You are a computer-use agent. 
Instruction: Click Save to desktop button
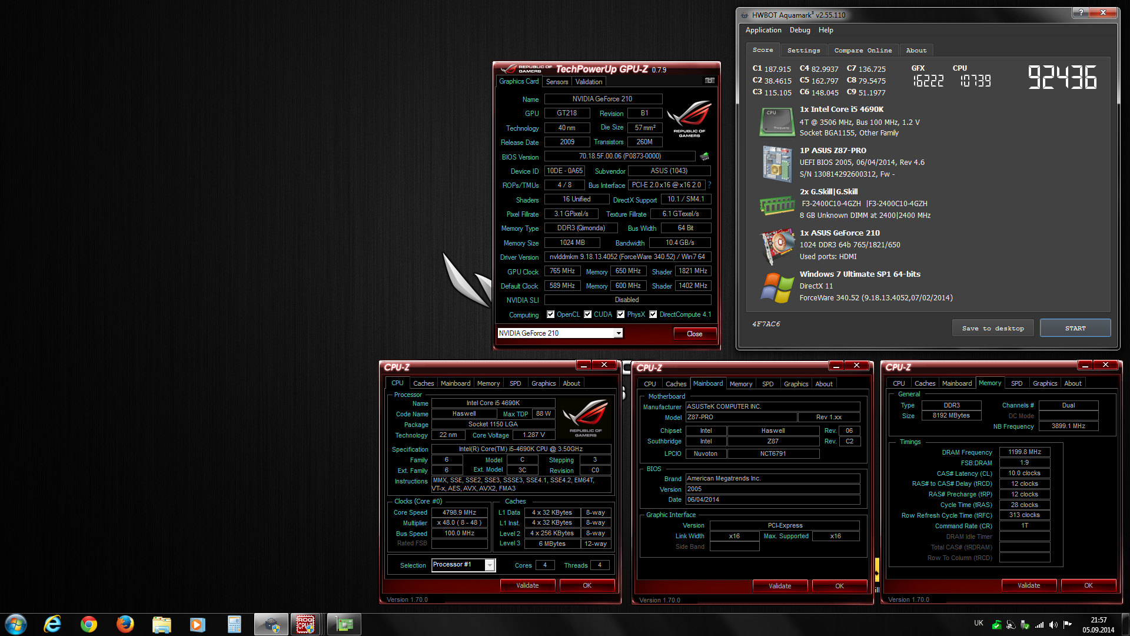coord(993,329)
